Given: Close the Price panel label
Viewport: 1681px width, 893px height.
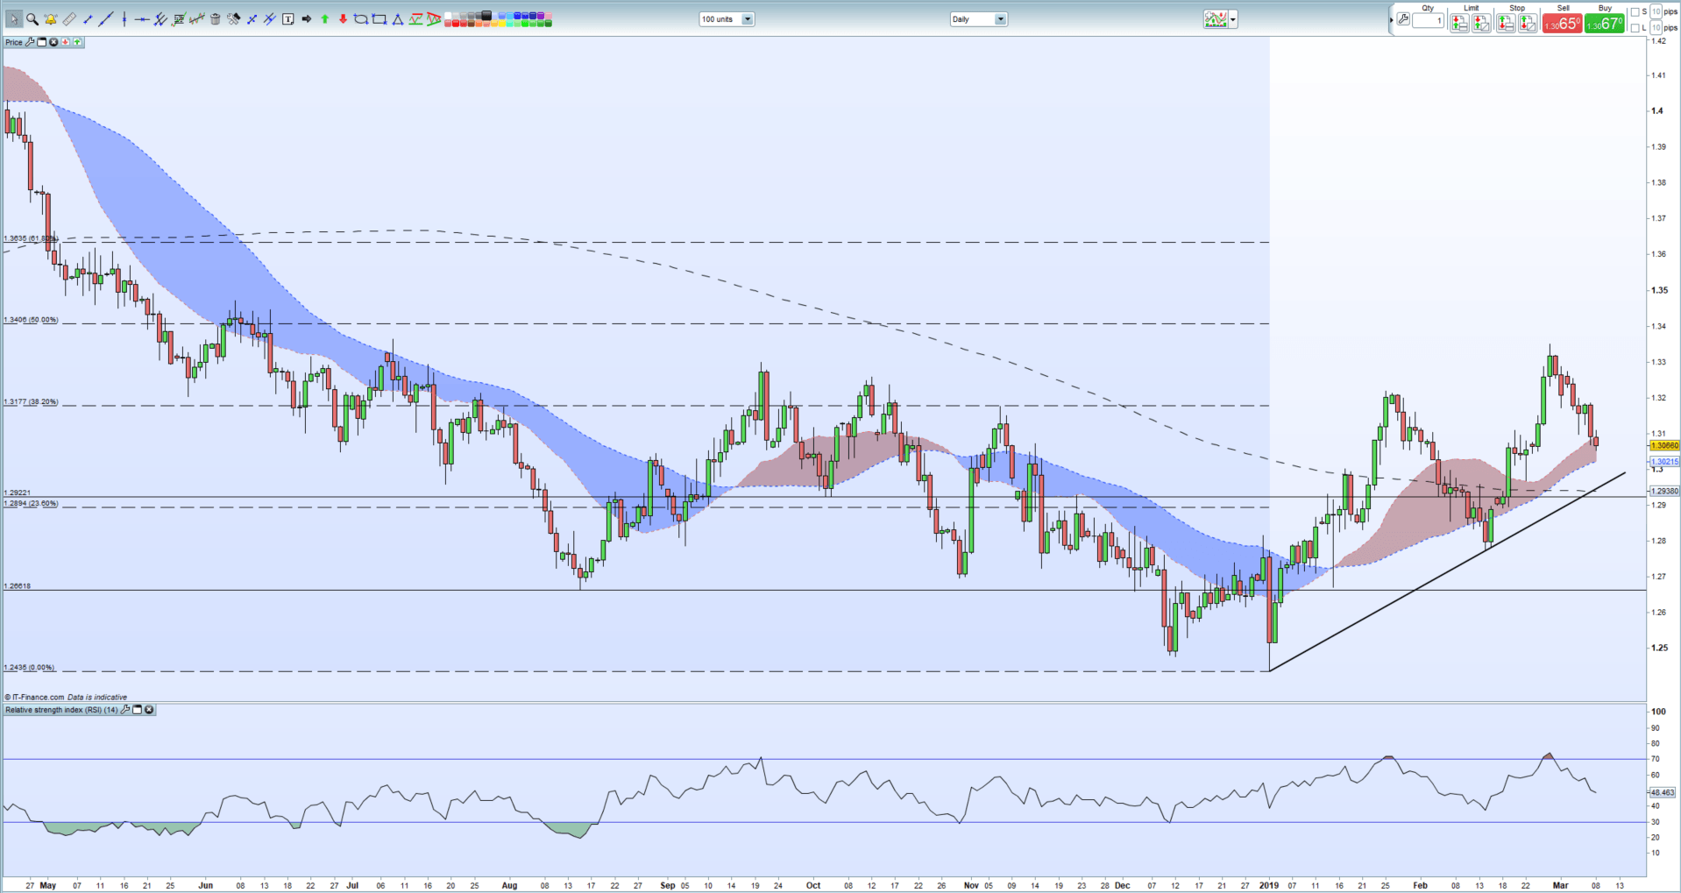Looking at the screenshot, I should pyautogui.click(x=53, y=42).
